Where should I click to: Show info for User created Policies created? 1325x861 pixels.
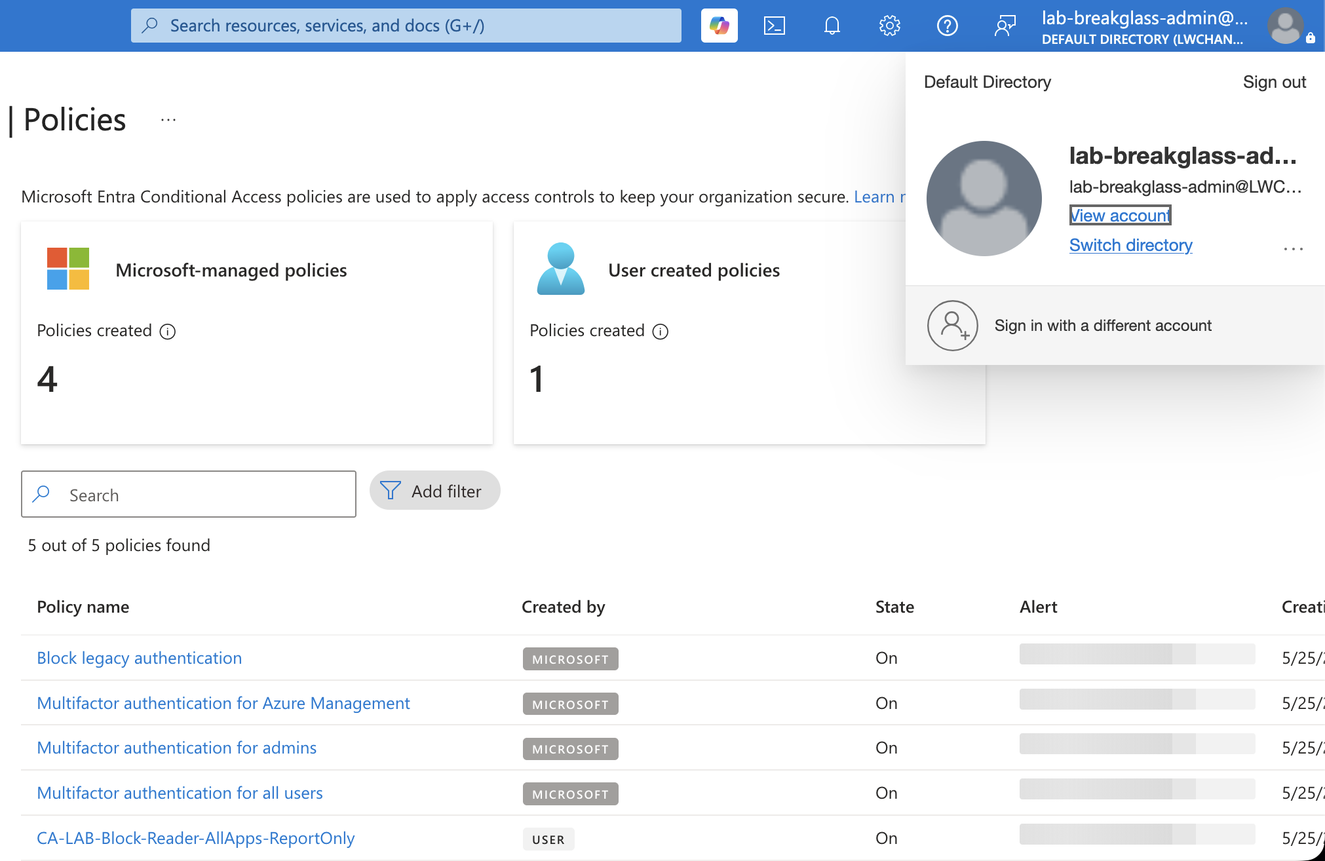click(x=661, y=332)
